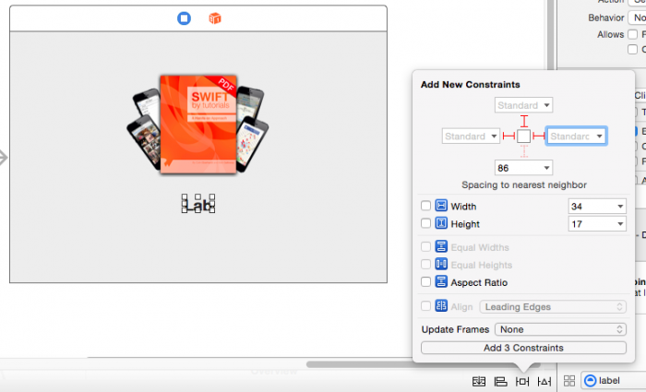646x392 pixels.
Task: Check the Equal Heights checkbox
Action: 425,264
